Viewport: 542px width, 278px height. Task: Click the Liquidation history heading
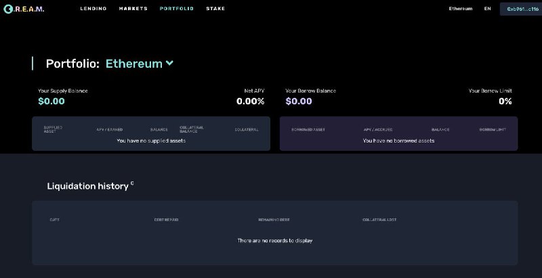(x=88, y=186)
